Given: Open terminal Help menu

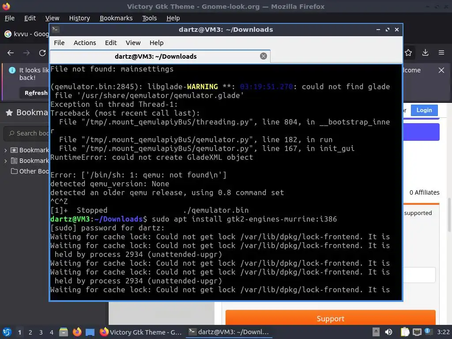Looking at the screenshot, I should (x=157, y=43).
